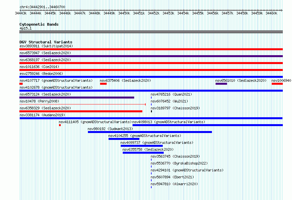The image size is (292, 200).
Task: Select the nsv980192 blue variant bar
Action: point(150,132)
